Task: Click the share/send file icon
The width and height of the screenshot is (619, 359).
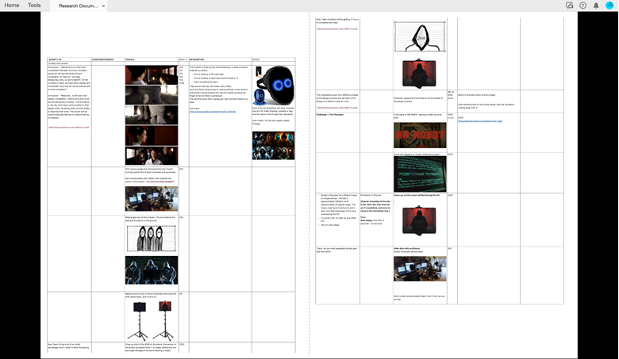Action: 569,6
